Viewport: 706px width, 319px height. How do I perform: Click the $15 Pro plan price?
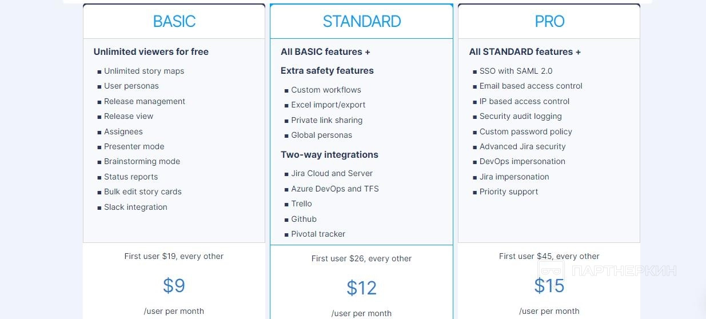[x=549, y=285]
